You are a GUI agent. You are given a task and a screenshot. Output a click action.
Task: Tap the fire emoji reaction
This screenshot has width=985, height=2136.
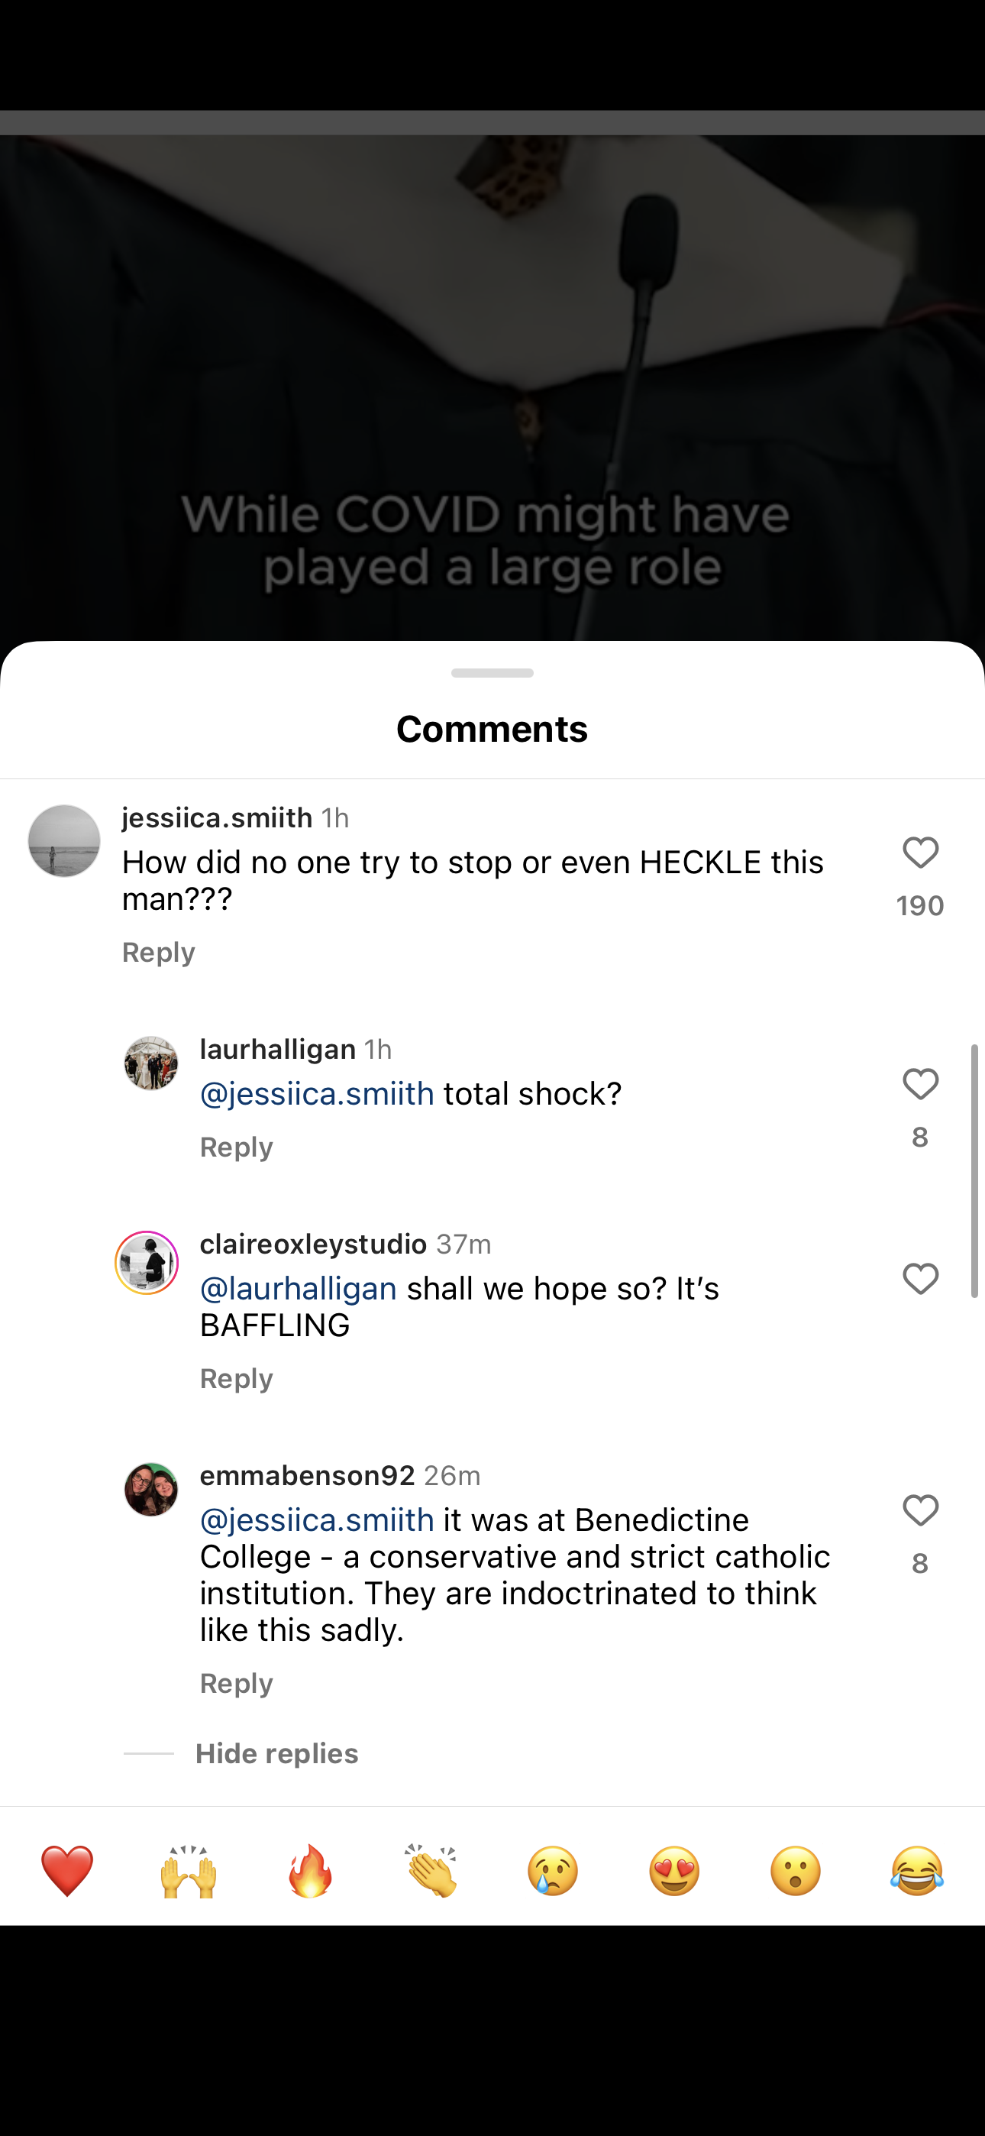pos(310,1871)
